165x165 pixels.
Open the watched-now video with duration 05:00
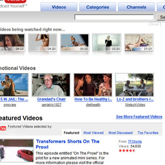coord(75,42)
